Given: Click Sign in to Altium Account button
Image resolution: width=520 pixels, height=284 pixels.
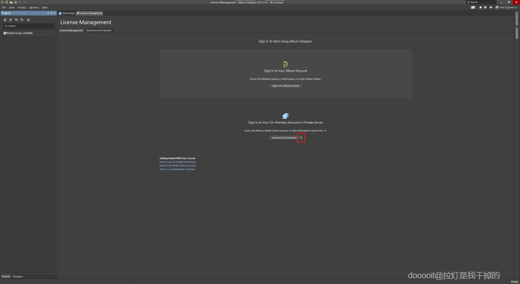Looking at the screenshot, I should pyautogui.click(x=285, y=86).
